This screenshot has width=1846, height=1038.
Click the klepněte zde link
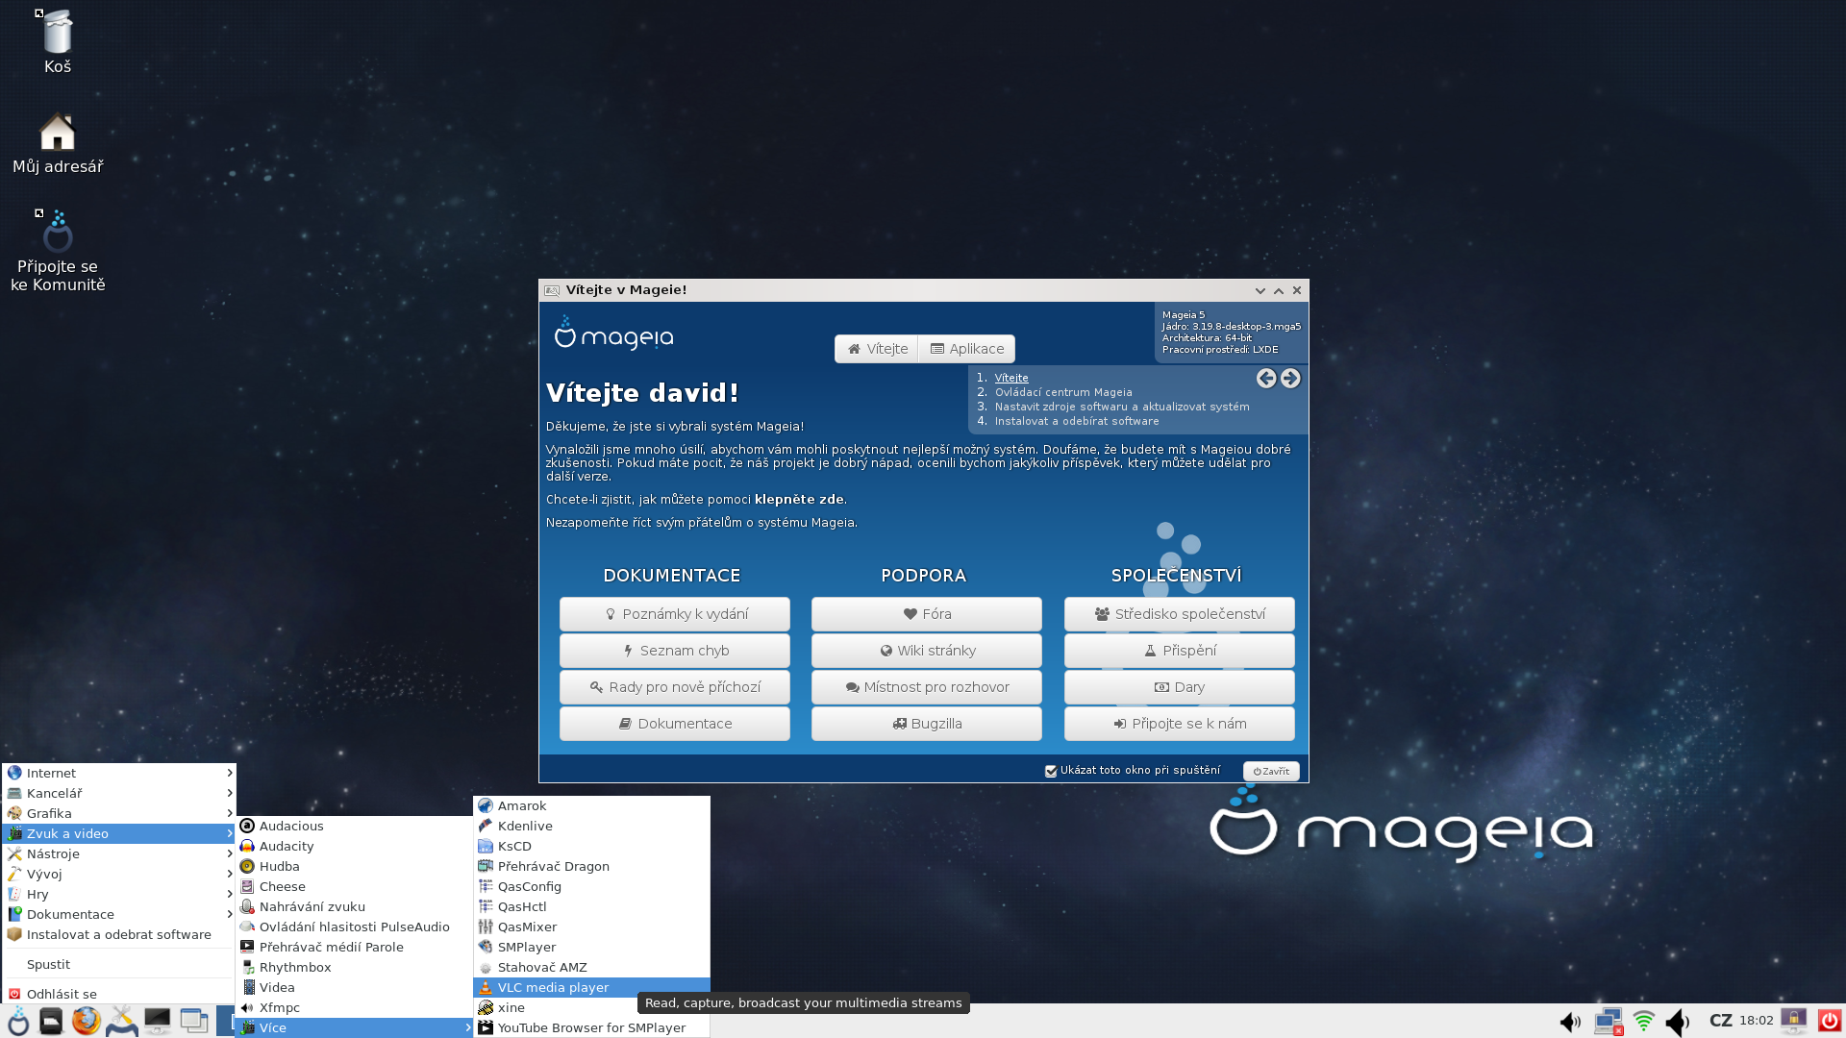[800, 500]
